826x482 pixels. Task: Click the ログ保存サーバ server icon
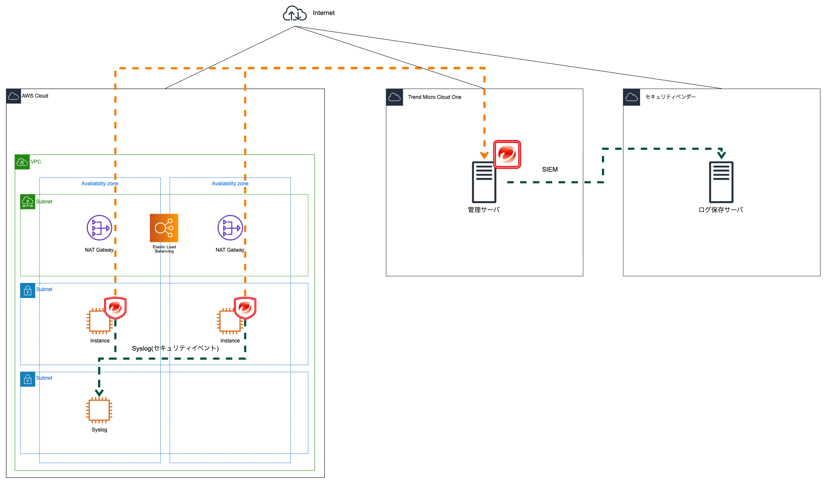(x=721, y=182)
